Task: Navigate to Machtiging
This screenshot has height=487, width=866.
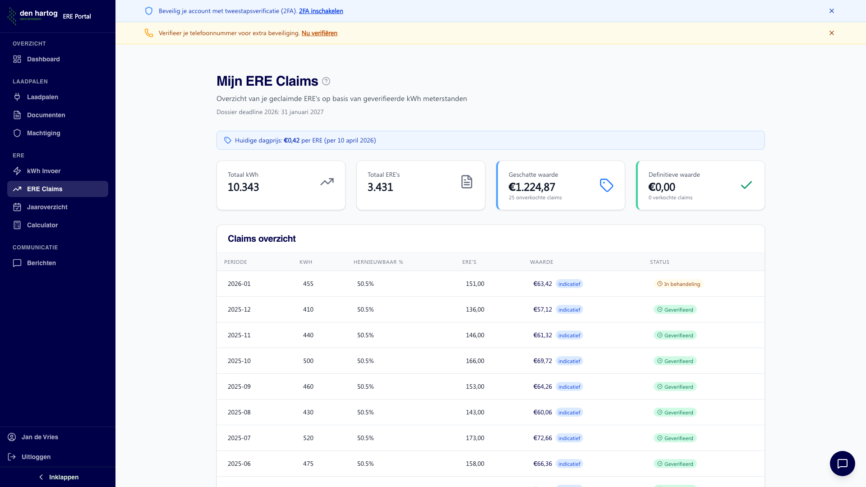Action: [58, 133]
